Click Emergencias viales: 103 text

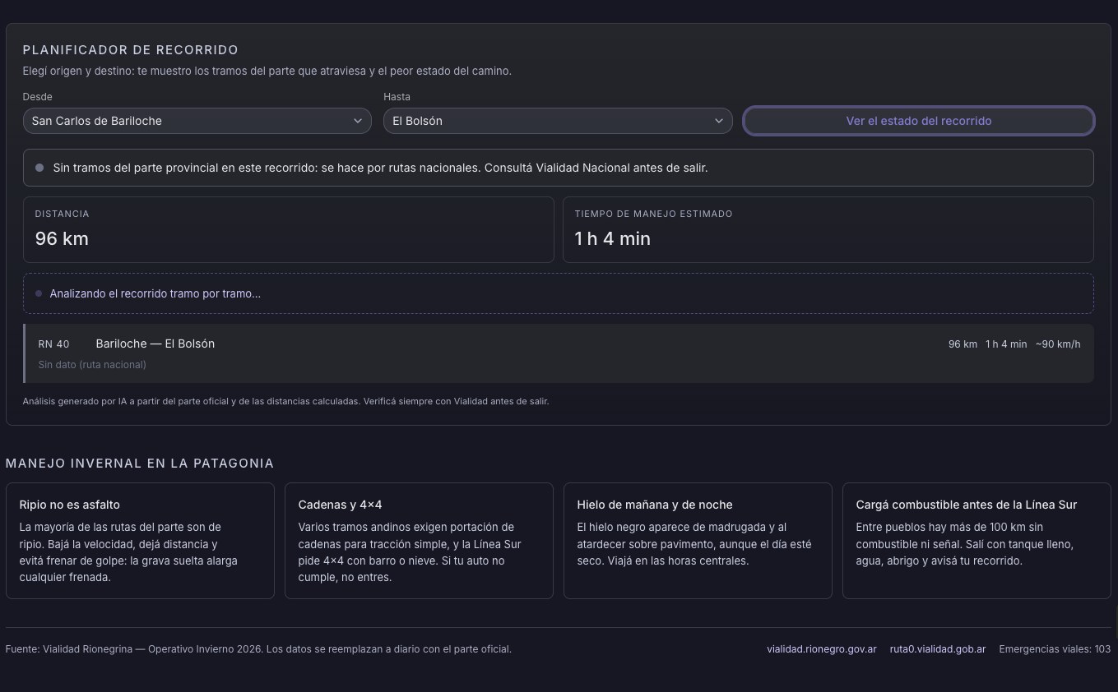[1055, 649]
